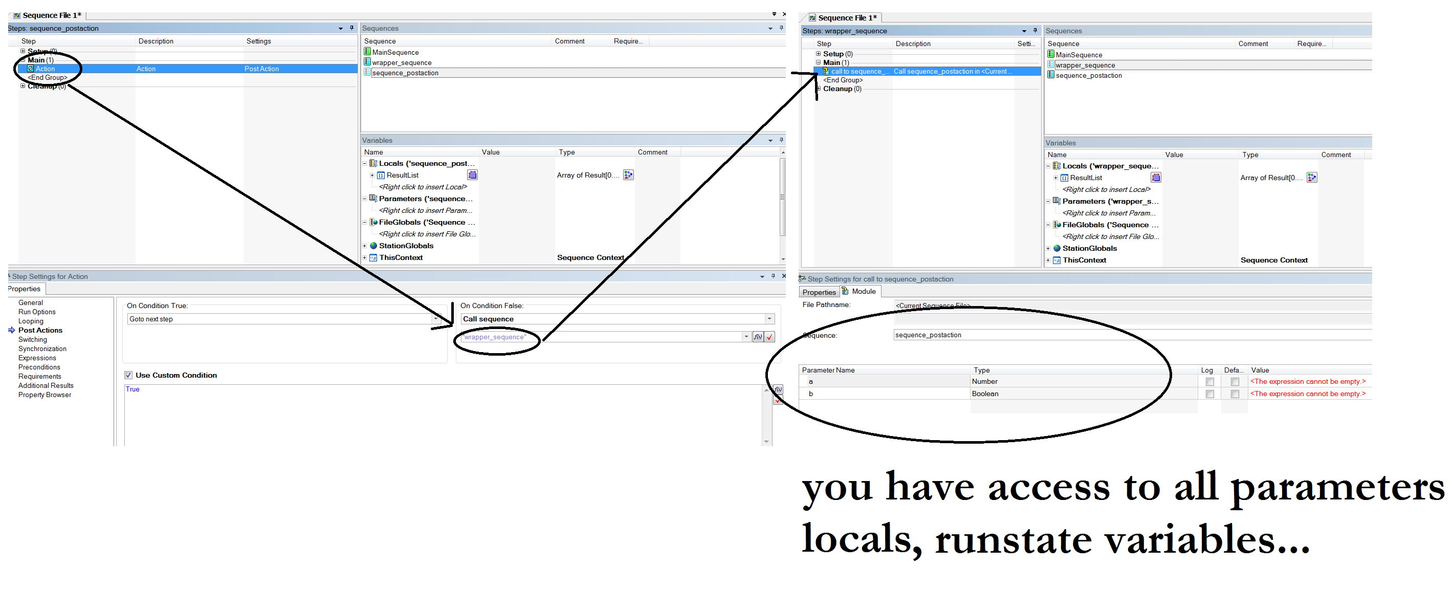
Task: Expand Cleanup group in left Steps pane
Action: coord(23,86)
